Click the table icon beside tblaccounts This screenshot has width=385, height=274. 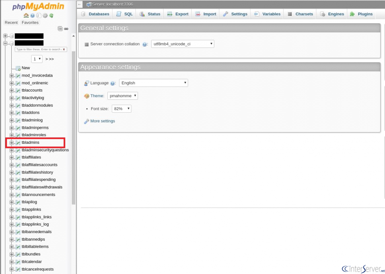coord(18,90)
